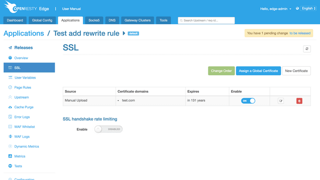Screen dimensions: 320x180
Task: Delete the test.com certificate
Action: (x=299, y=101)
